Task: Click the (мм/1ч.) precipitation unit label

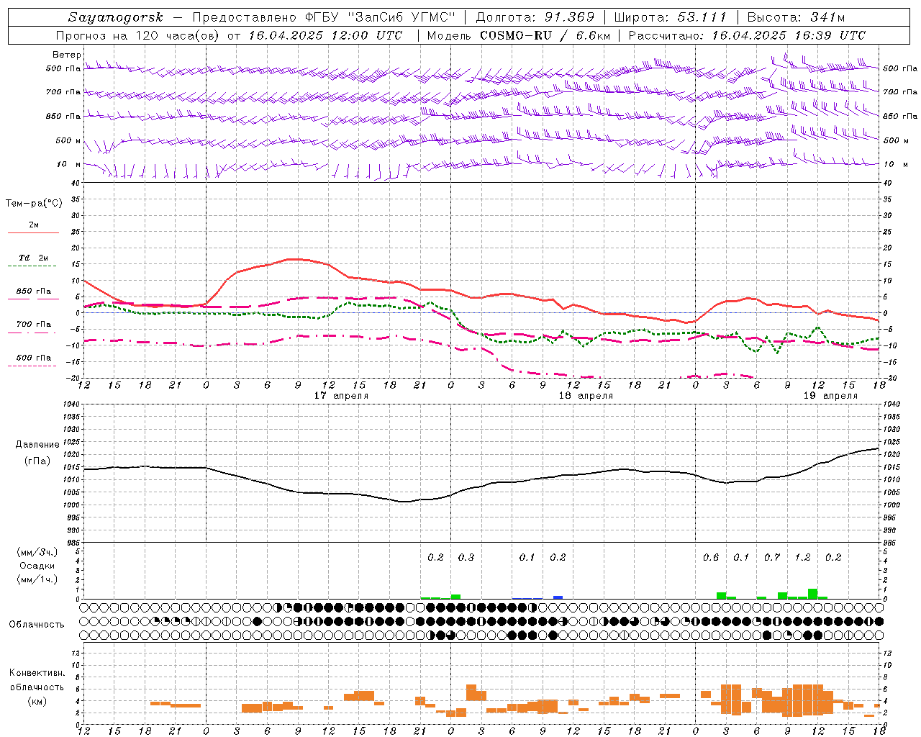Action: [37, 579]
